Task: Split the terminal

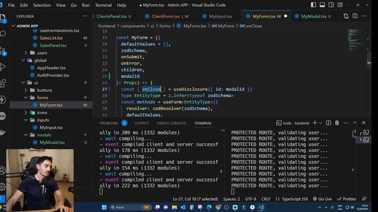Action: click(328, 123)
